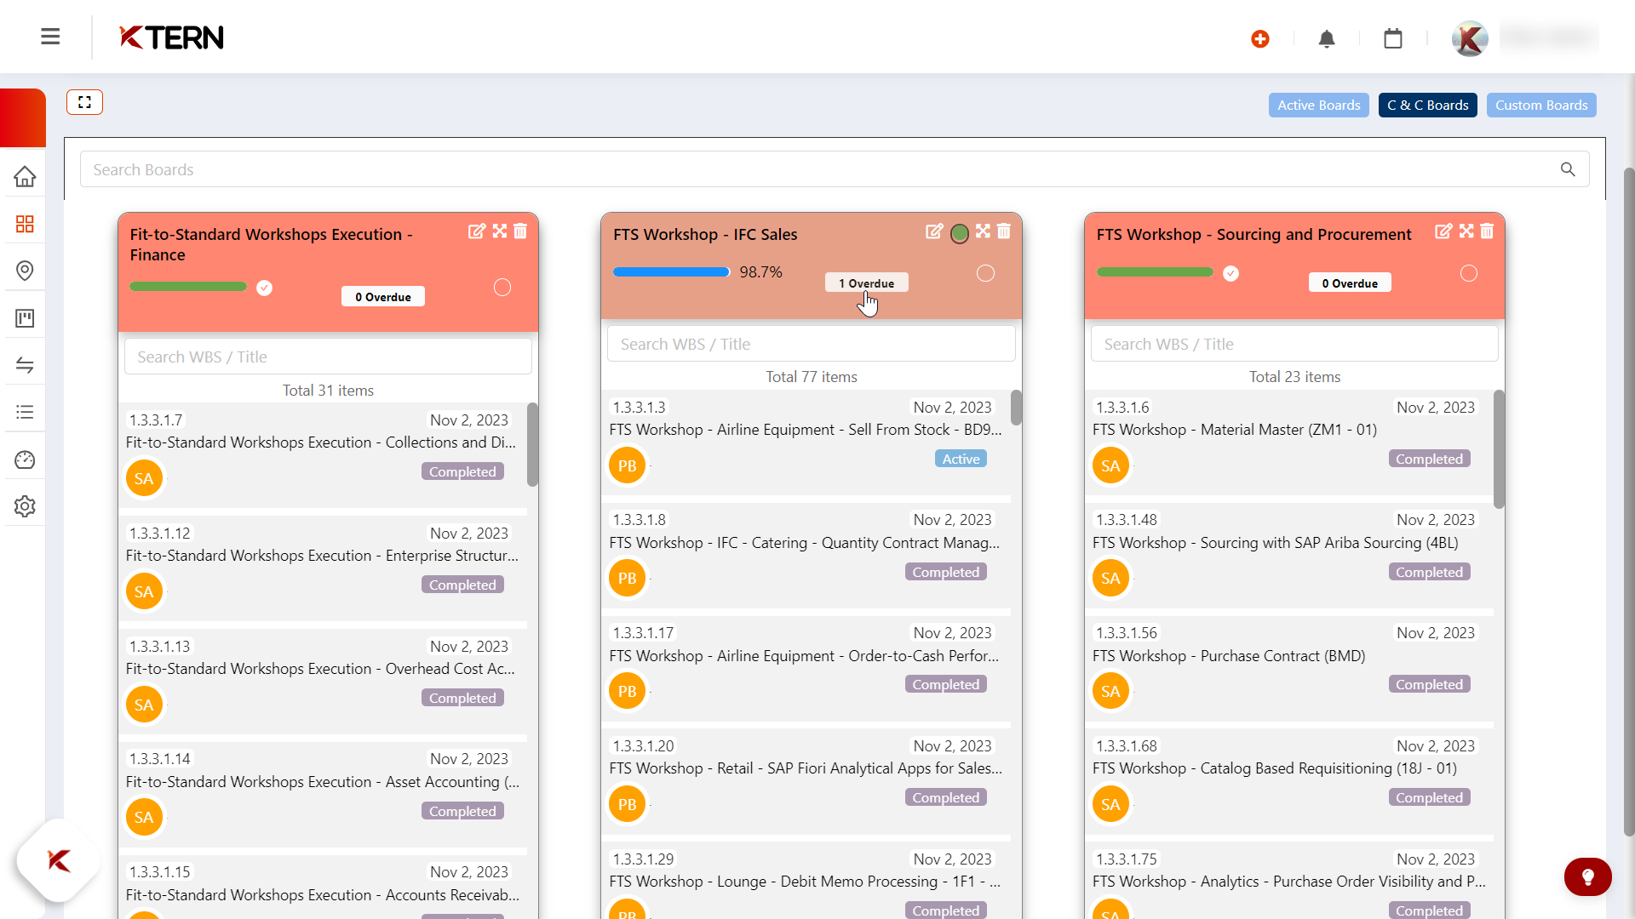
Task: Click the Finance board completion checkmark
Action: [265, 288]
